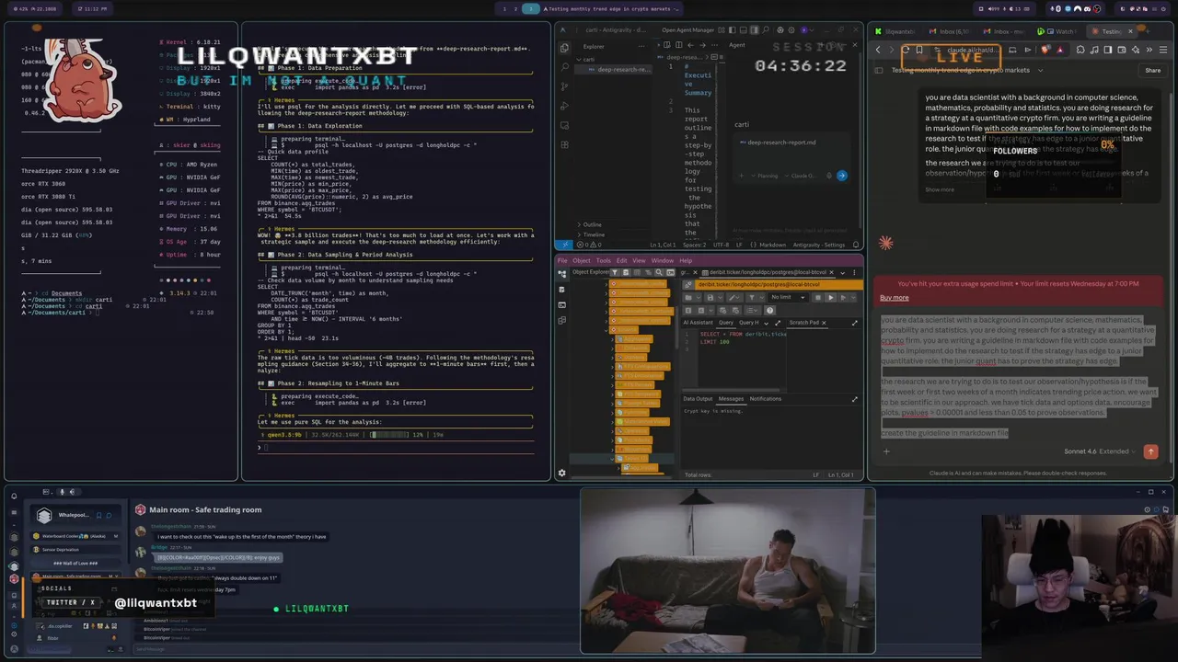Click the orange send button in Claude input
Screen dimensions: 1178x662
(1150, 451)
